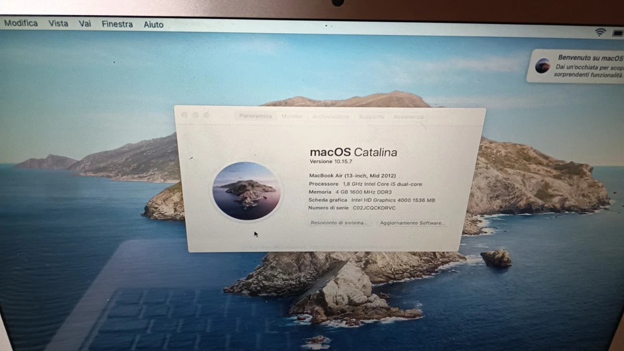Image resolution: width=624 pixels, height=351 pixels.
Task: Click the Processore 1,8 GHz Intel Core i5 line
Action: [365, 184]
